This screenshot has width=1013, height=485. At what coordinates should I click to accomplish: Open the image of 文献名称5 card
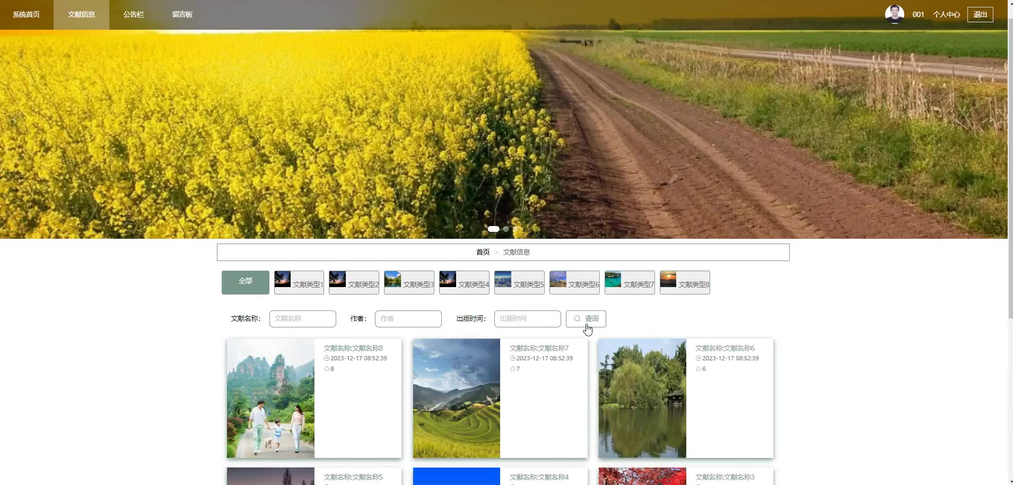(x=270, y=477)
